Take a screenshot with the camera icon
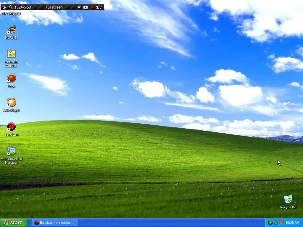 coord(86,7)
